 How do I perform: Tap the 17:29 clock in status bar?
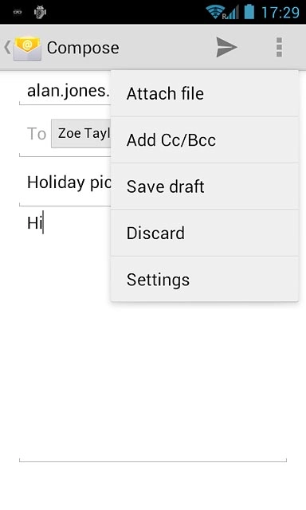(280, 13)
